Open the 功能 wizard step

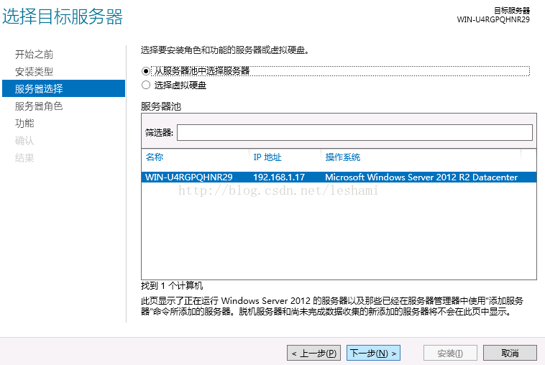pos(24,124)
